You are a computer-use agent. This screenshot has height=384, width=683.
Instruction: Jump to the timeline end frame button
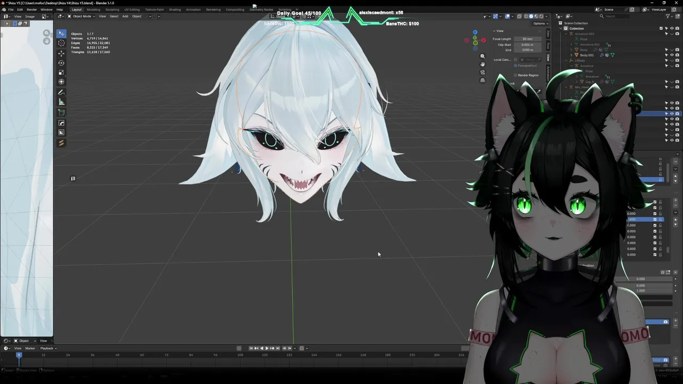[x=277, y=348]
